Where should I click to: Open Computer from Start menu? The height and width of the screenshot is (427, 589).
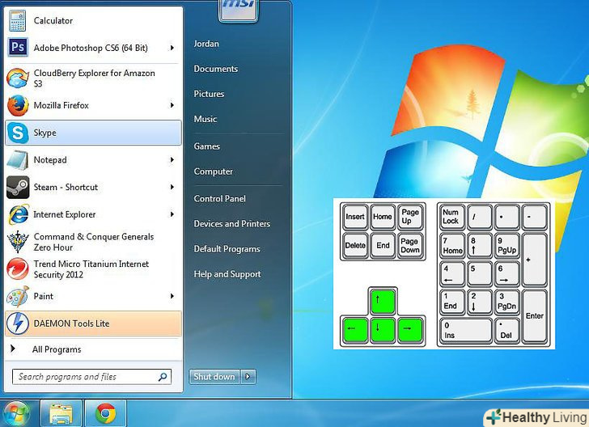point(214,171)
